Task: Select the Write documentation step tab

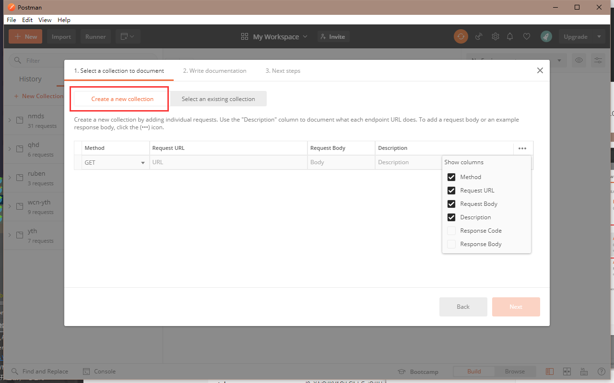Action: [214, 71]
